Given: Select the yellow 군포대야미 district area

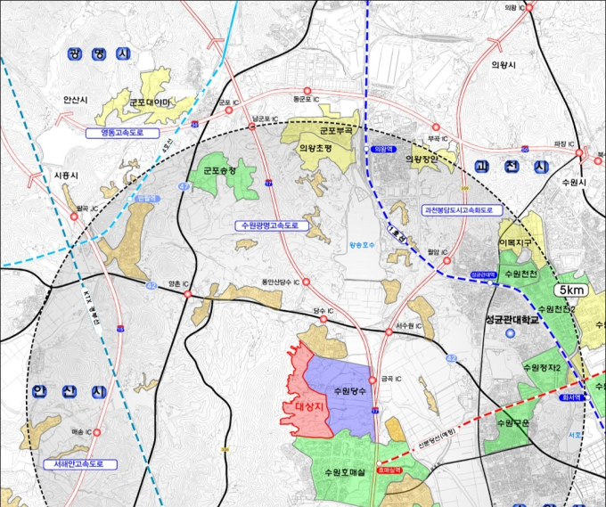Looking at the screenshot, I should (149, 99).
